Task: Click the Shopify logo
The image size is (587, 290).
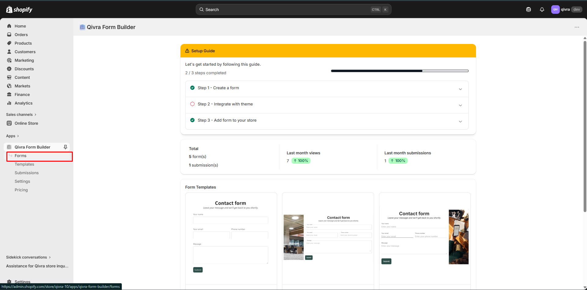Action: [19, 9]
